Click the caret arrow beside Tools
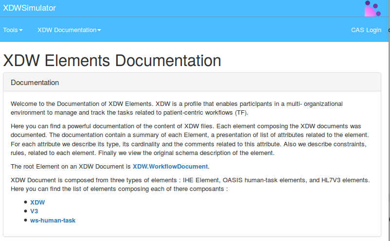 coord(21,31)
